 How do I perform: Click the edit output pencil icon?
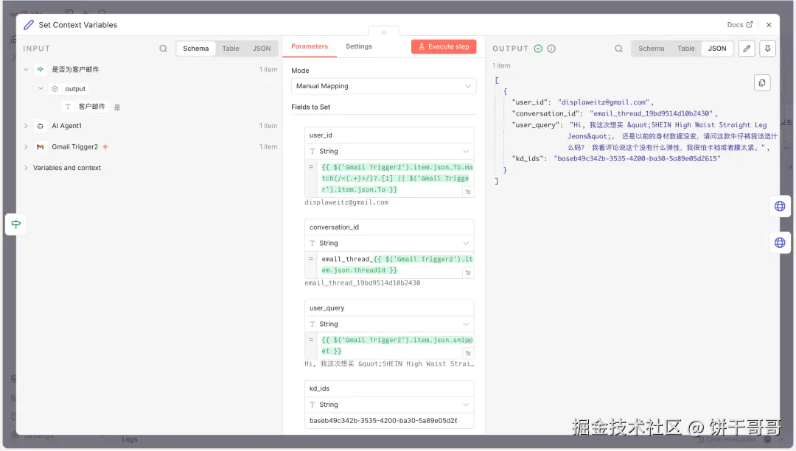pyautogui.click(x=746, y=49)
